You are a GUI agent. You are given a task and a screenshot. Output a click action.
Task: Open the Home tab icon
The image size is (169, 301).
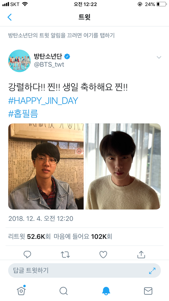click(21, 291)
